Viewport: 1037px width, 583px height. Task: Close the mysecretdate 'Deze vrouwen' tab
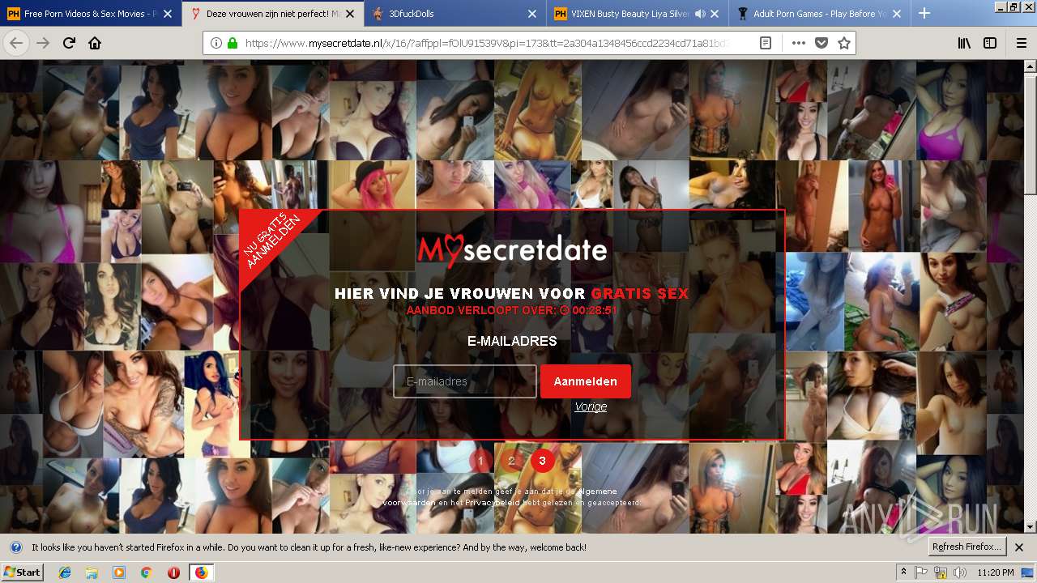(350, 14)
